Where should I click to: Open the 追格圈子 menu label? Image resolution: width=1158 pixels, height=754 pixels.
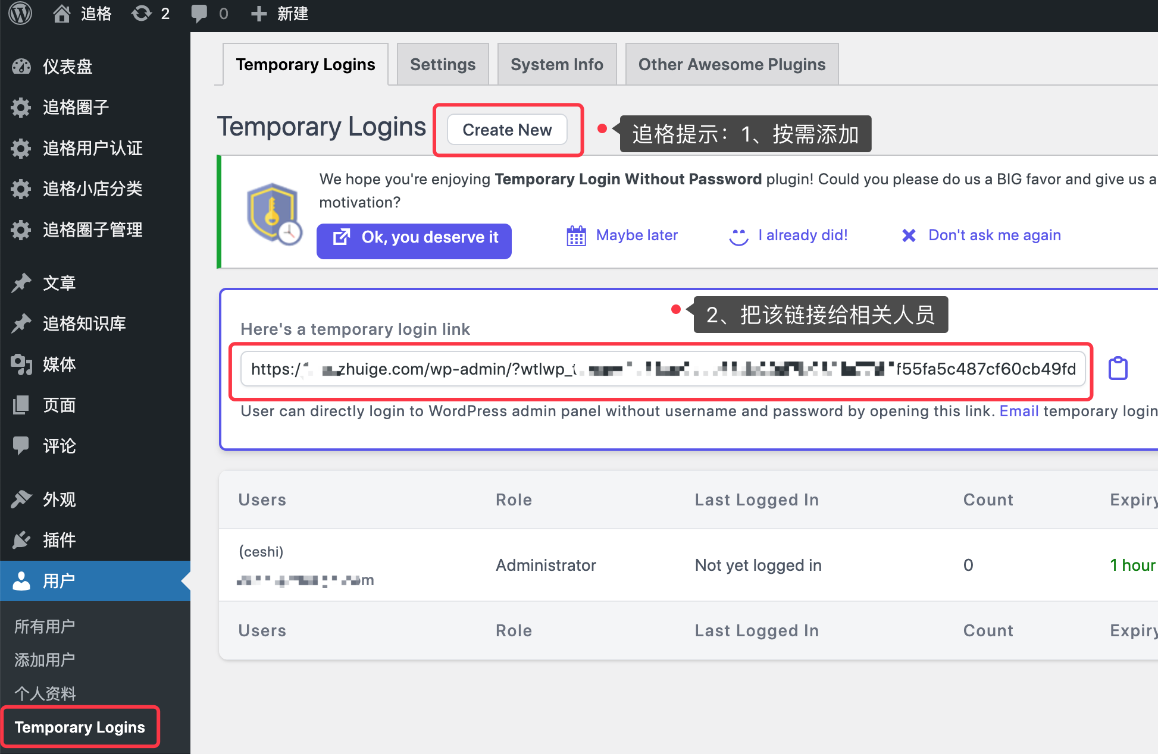click(x=76, y=108)
